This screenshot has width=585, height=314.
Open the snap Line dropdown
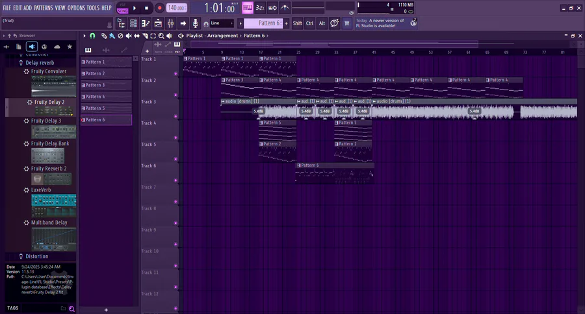(222, 23)
